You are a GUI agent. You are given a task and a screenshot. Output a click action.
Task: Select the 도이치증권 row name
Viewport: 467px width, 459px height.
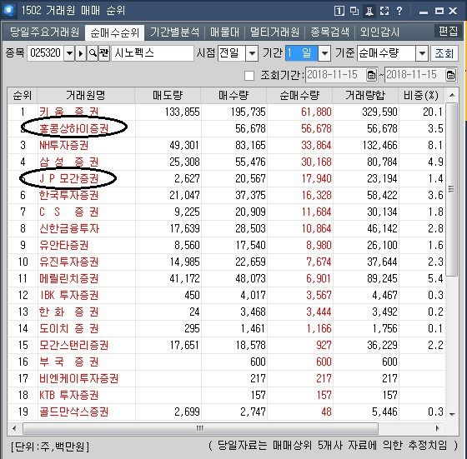point(68,328)
